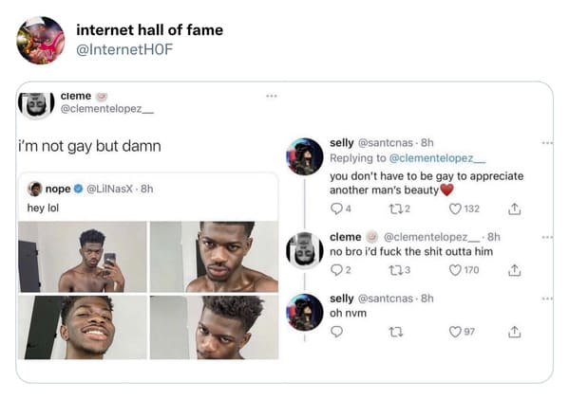Reply to the 'oh nvm' tweet
The height and width of the screenshot is (399, 569).
[x=336, y=332]
